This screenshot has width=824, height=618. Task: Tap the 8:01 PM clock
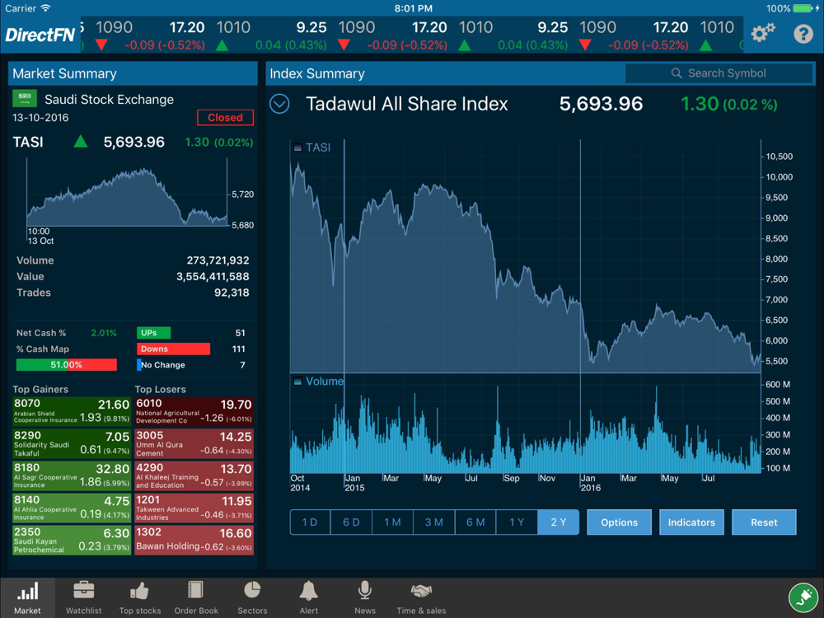[413, 8]
